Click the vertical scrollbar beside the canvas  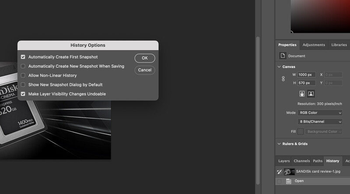coord(258,111)
